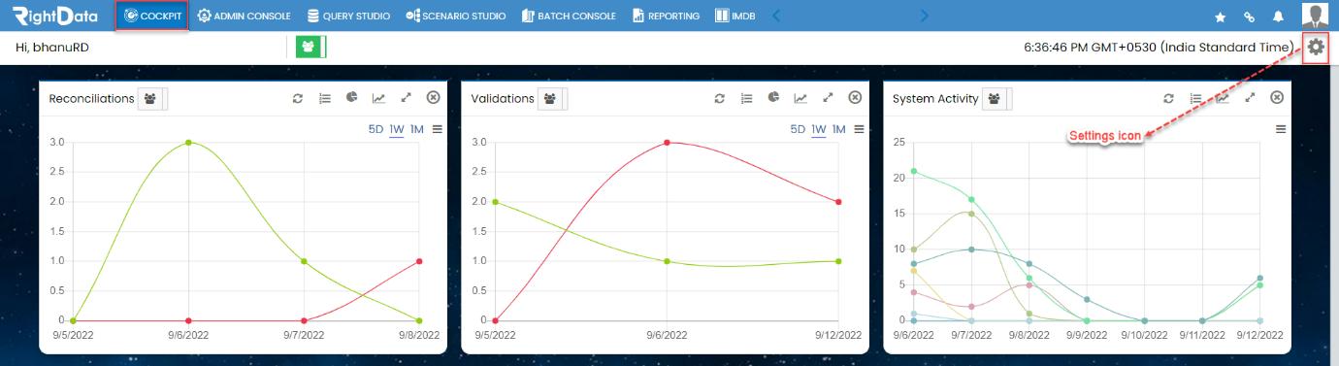Image resolution: width=1339 pixels, height=366 pixels.
Task: Go to Scenario Studio
Action: 455,16
